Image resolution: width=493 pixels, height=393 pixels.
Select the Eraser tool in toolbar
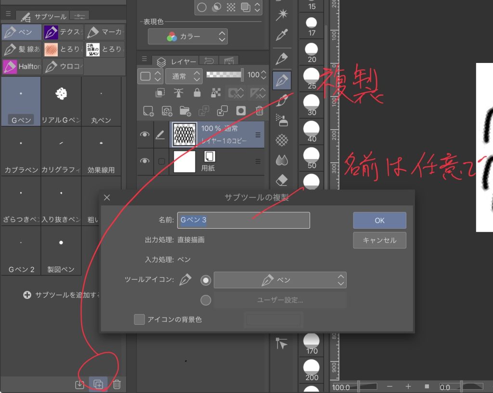tap(282, 180)
